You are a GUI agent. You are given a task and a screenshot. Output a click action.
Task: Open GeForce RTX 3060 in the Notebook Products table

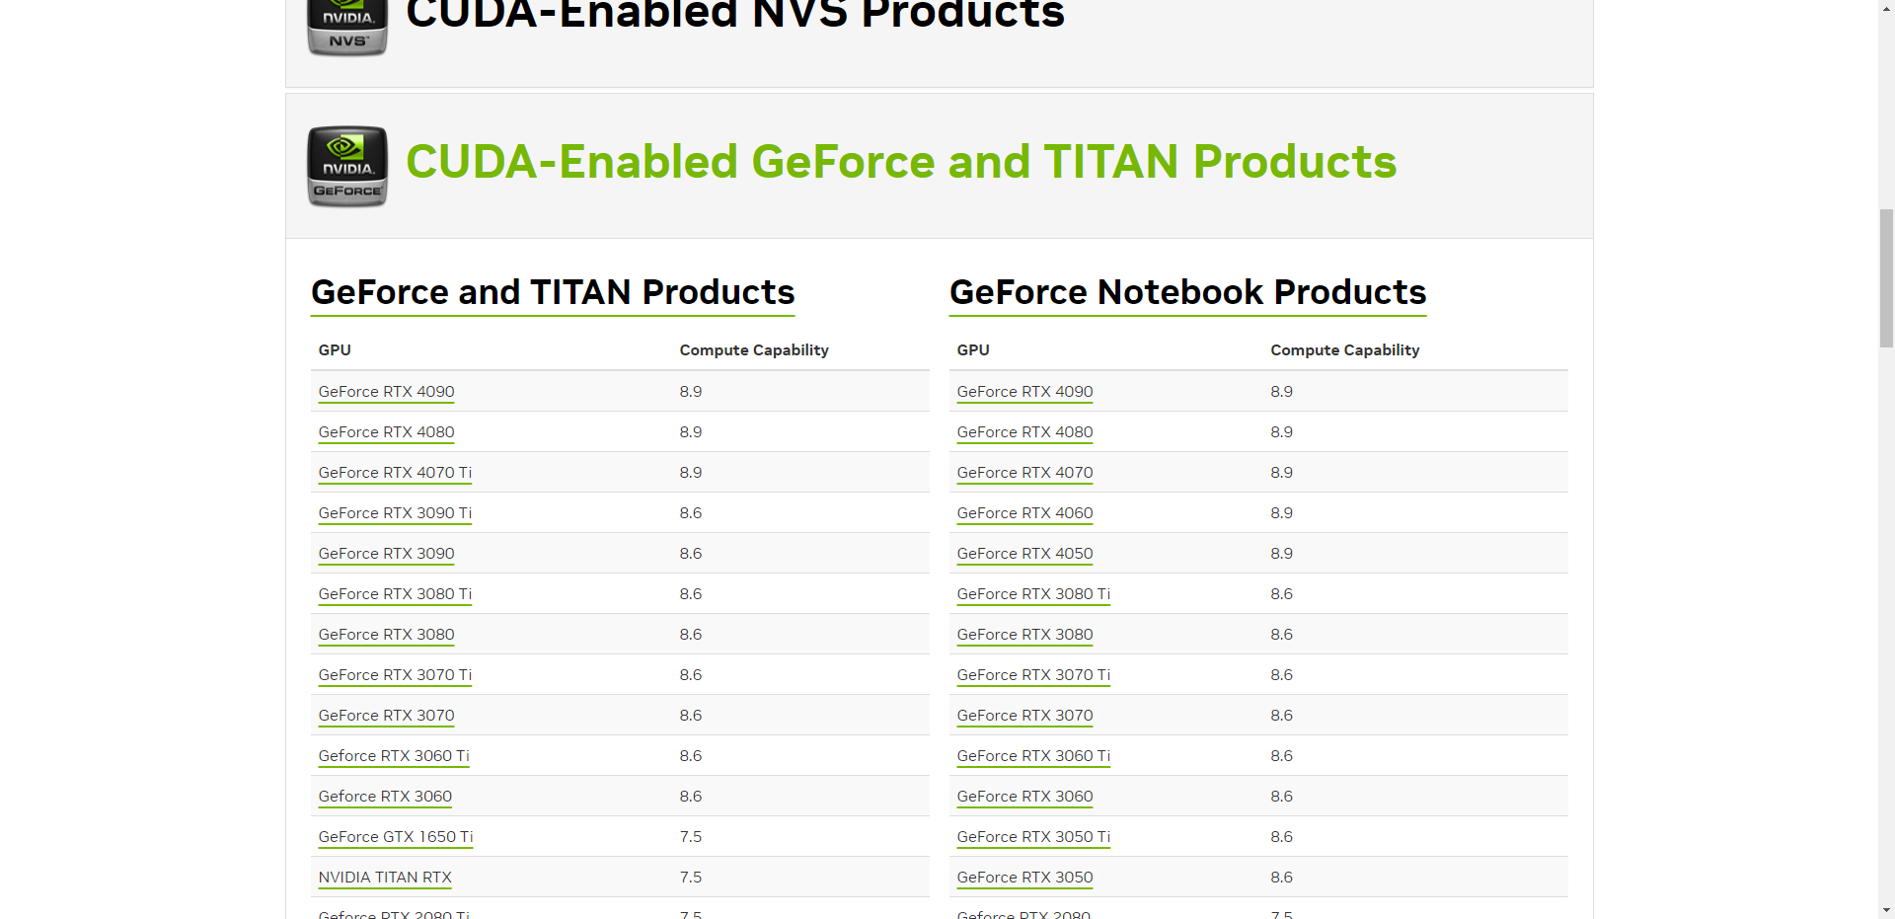pos(1024,796)
